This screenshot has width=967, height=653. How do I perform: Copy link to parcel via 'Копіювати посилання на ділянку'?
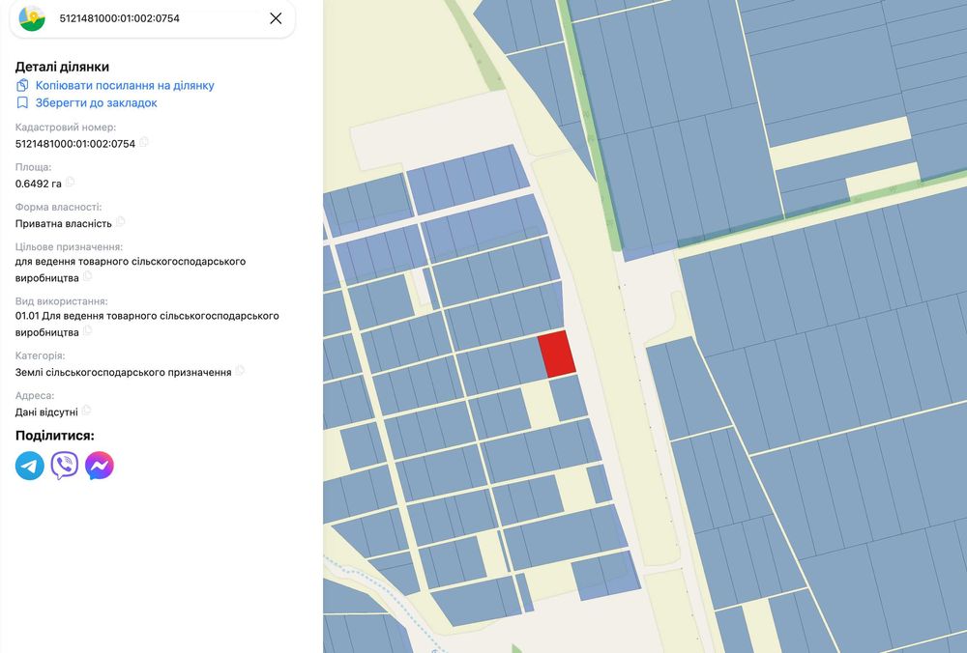(125, 86)
